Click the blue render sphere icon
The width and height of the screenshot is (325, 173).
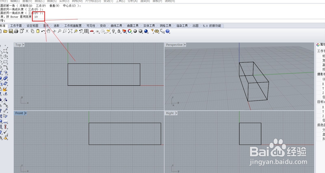[x=146, y=31]
